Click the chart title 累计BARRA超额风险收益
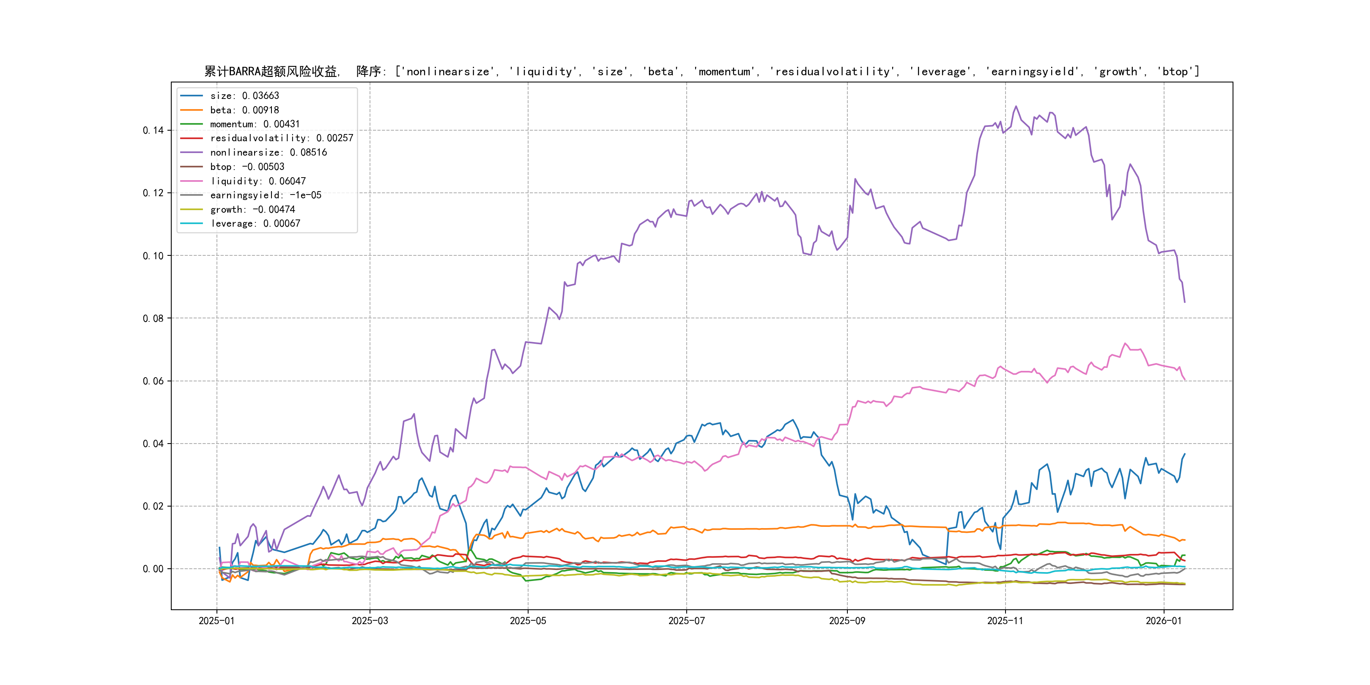 pyautogui.click(x=271, y=72)
